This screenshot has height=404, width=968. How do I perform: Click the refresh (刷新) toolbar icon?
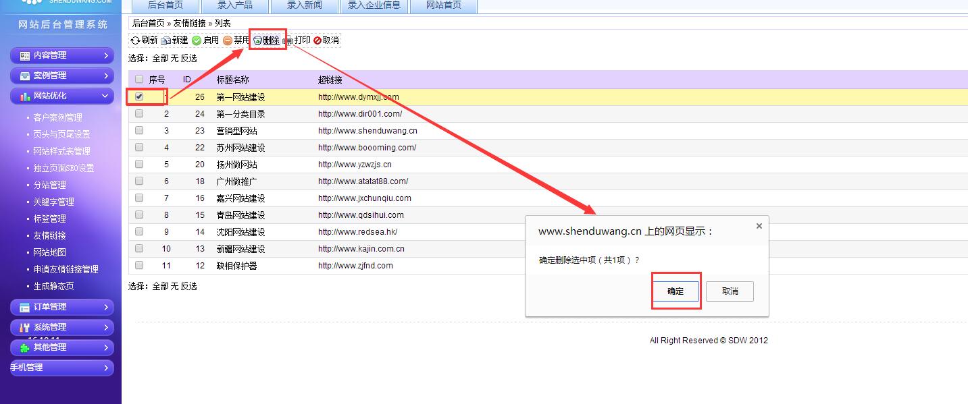(x=135, y=40)
